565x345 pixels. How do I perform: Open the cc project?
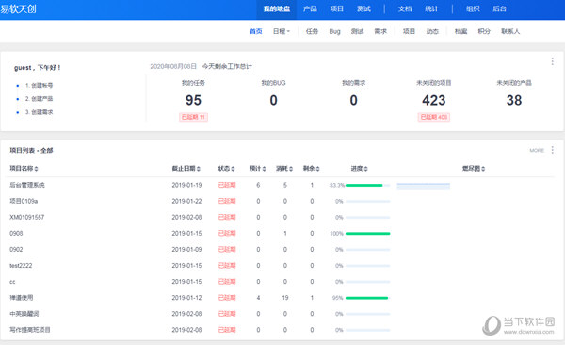12,282
